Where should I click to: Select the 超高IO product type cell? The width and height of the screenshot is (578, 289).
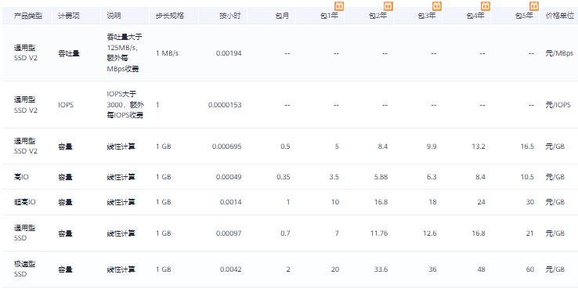[25, 202]
